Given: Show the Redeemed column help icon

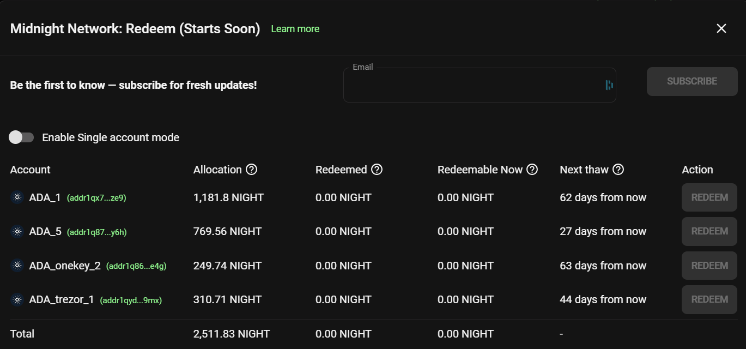Looking at the screenshot, I should [377, 170].
